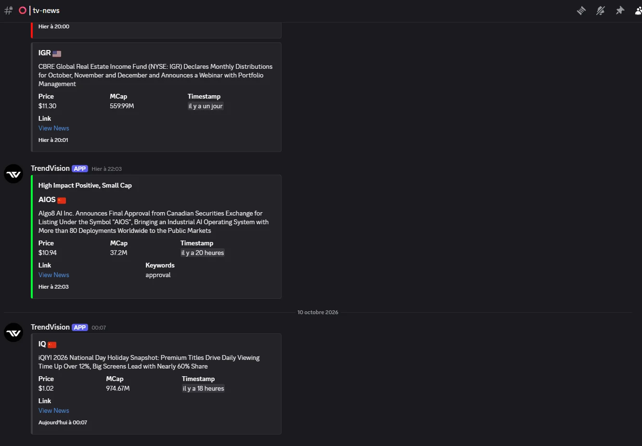Open the Threads icon in channel header
Viewport: 642px width, 446px height.
581,11
